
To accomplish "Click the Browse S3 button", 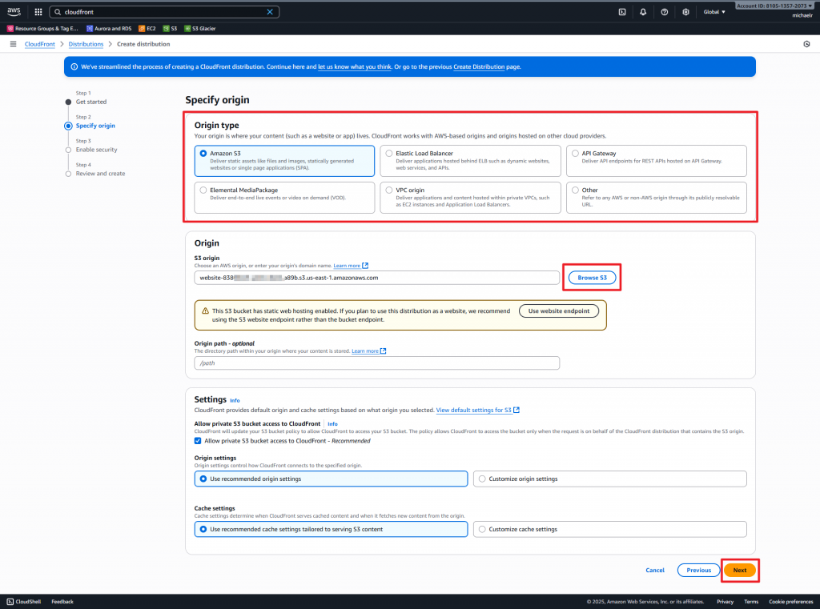I will point(592,278).
